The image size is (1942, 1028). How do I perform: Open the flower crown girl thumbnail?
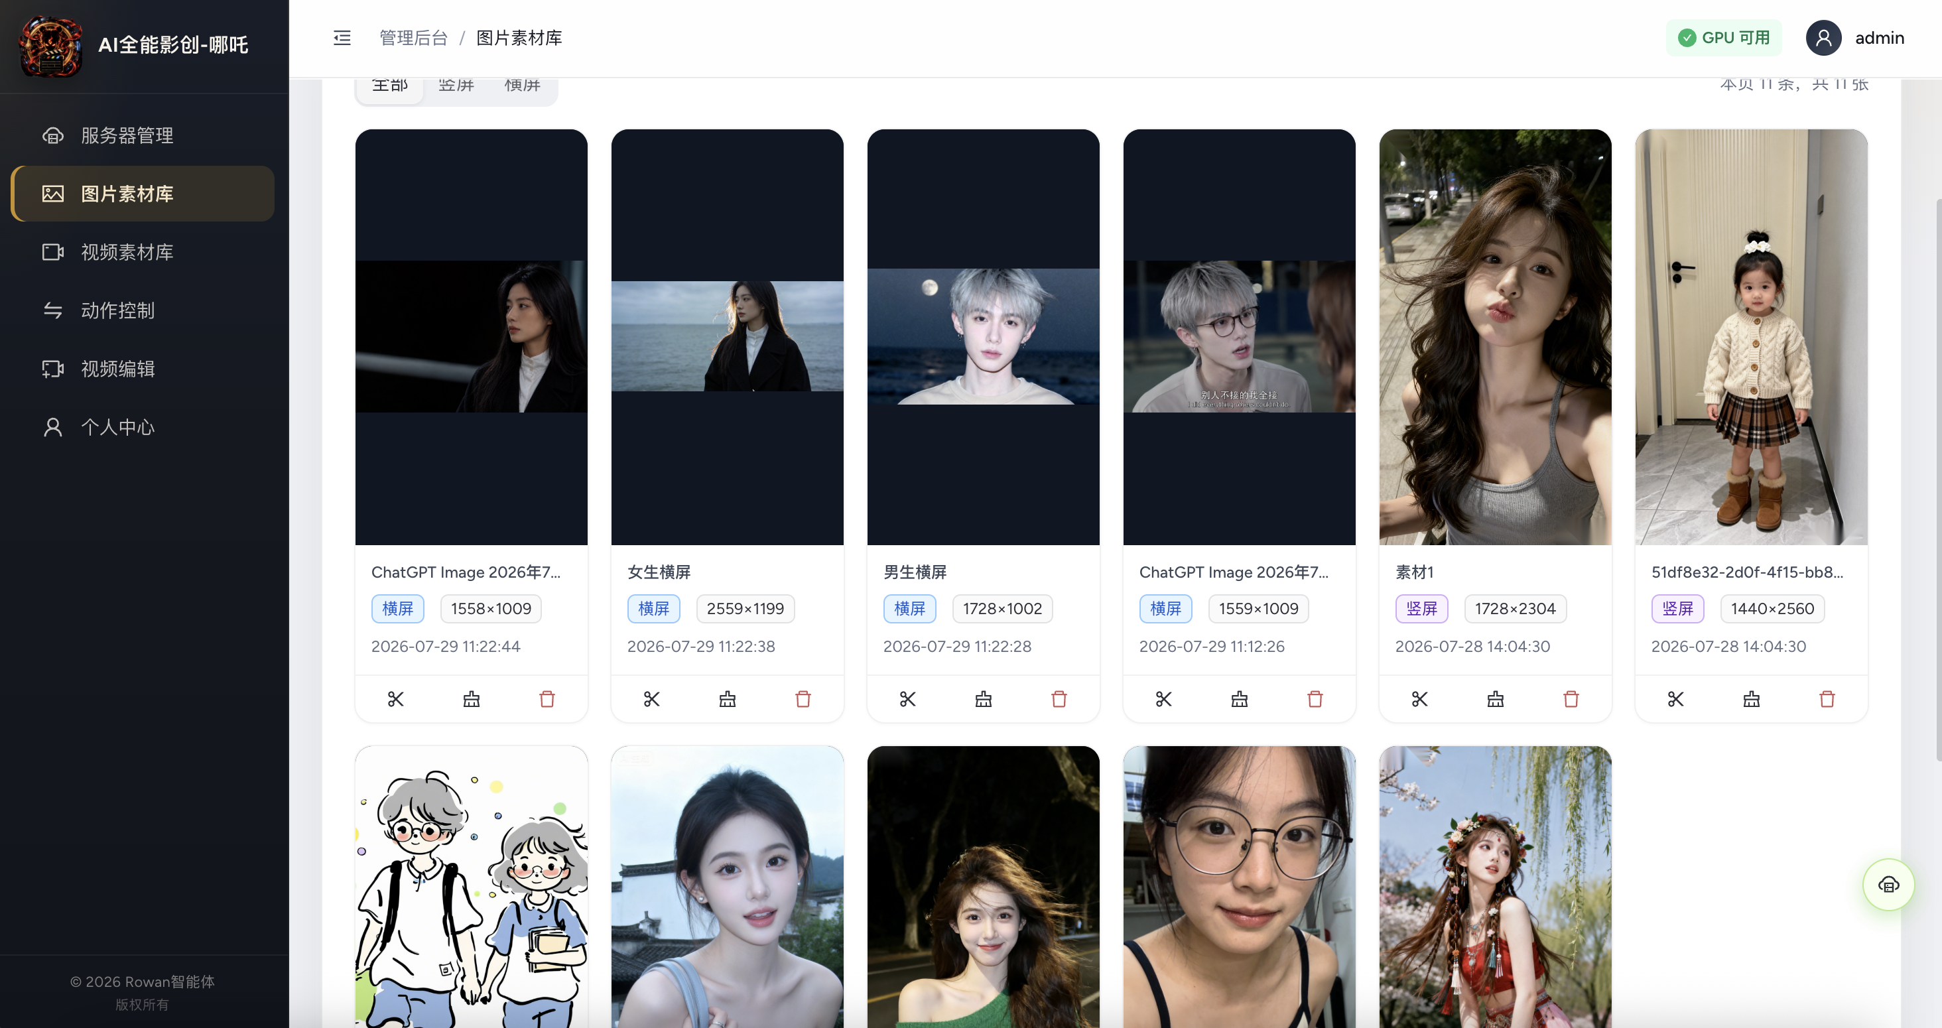tap(1496, 887)
